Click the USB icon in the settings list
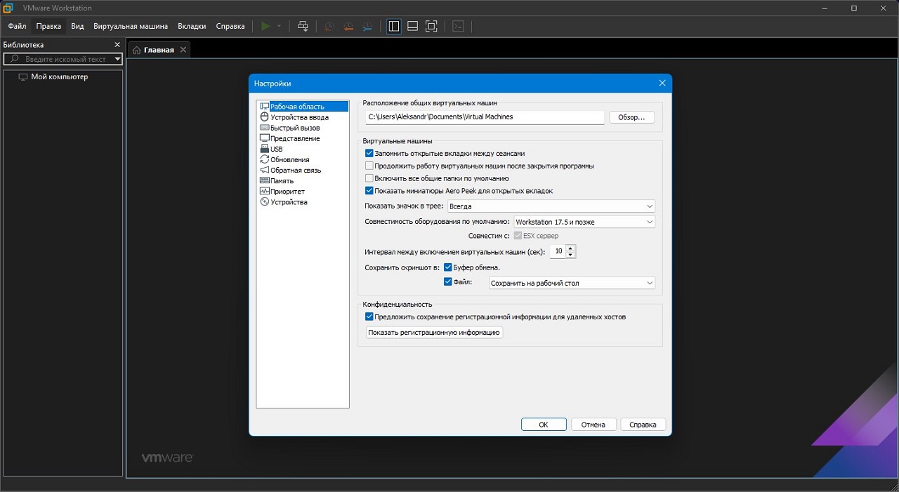899x492 pixels. (x=265, y=149)
